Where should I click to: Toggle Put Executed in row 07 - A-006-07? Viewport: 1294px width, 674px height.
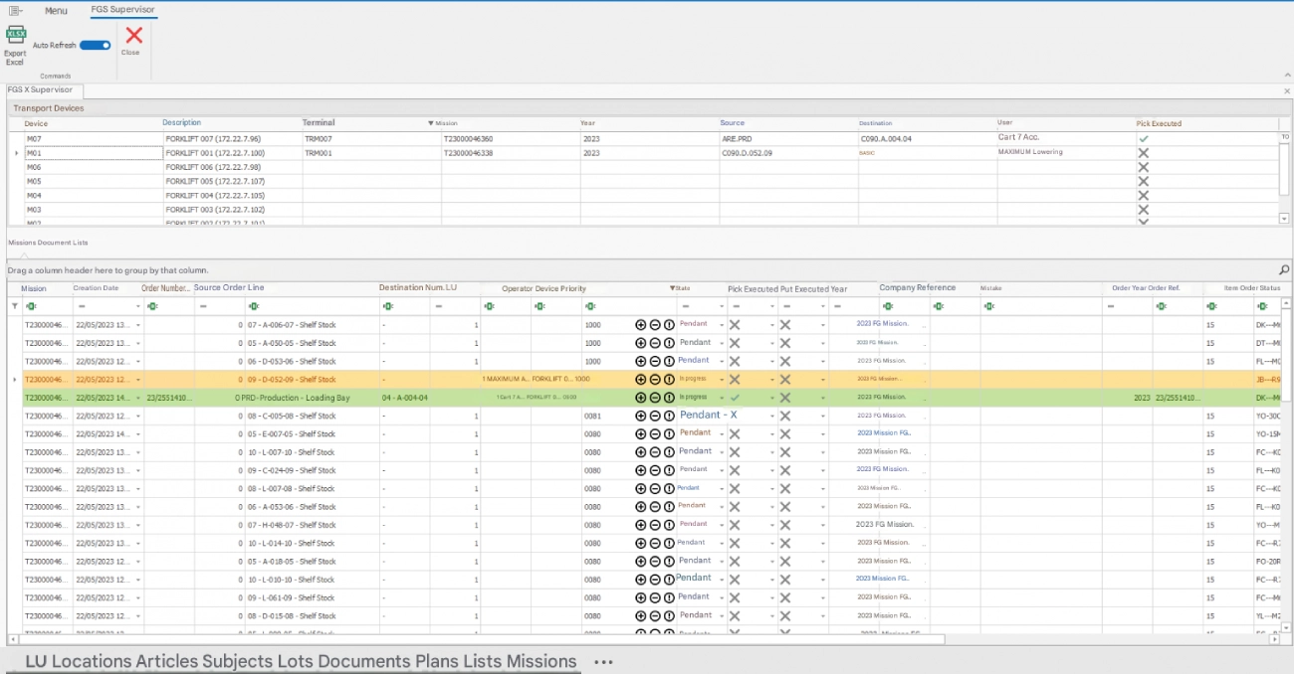[785, 325]
